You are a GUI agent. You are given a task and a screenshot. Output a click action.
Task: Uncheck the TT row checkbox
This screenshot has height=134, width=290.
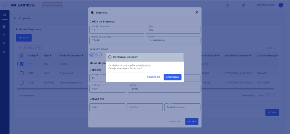[22, 64]
